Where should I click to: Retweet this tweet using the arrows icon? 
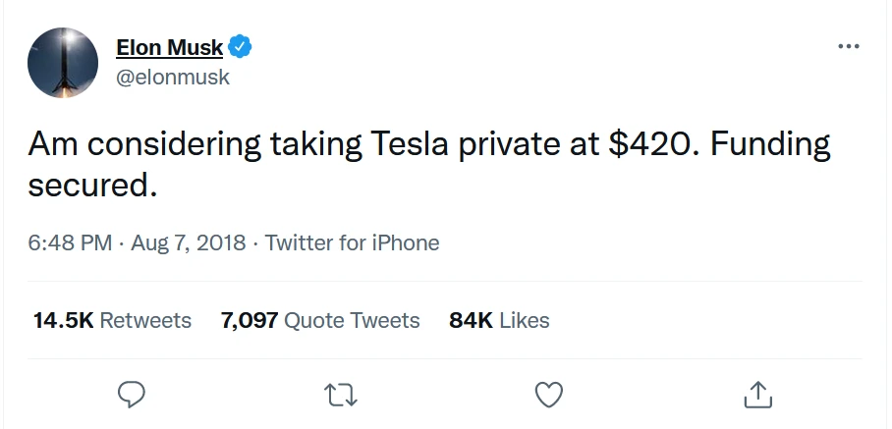coord(340,394)
